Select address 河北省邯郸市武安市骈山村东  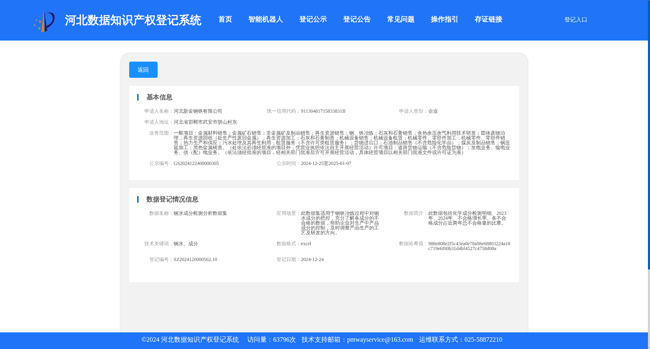(205, 122)
